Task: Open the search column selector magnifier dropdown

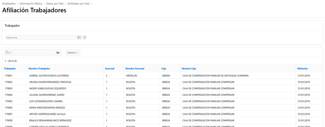Action: (9, 53)
